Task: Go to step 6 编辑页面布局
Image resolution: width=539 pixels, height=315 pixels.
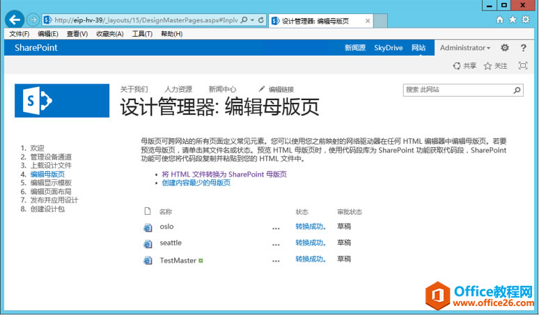Action: click(x=51, y=191)
